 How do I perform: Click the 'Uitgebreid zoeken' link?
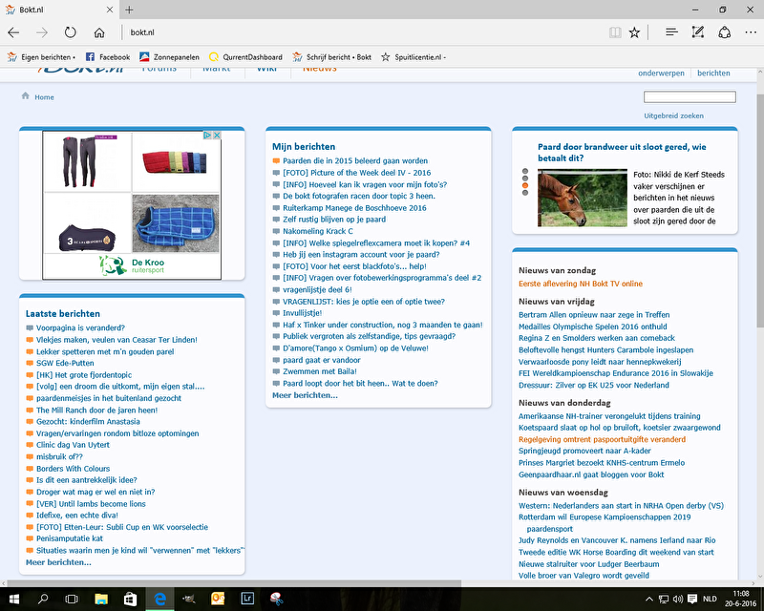tap(674, 116)
